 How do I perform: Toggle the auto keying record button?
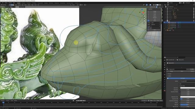pos(73,101)
